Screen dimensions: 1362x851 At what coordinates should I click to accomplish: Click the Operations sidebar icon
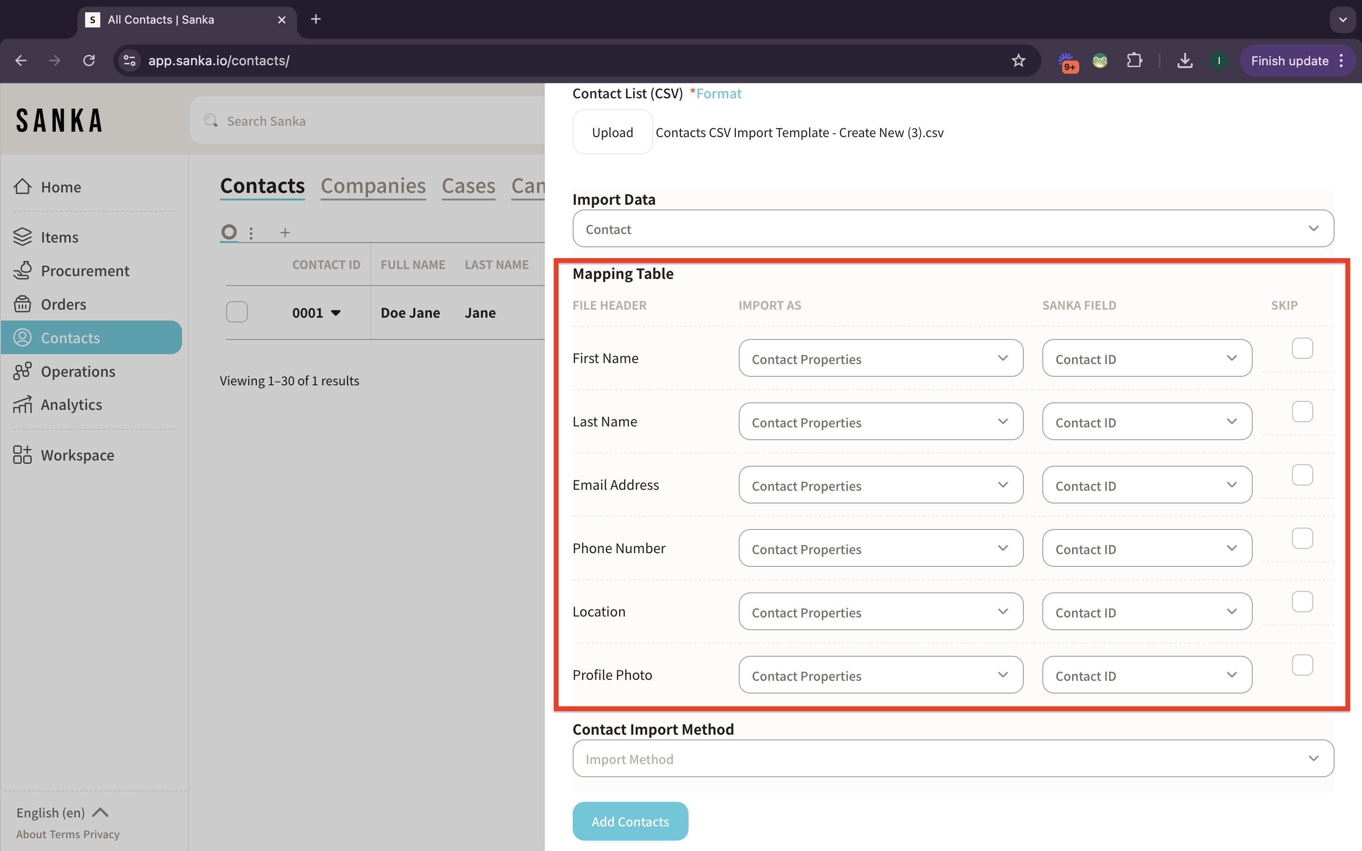[23, 371]
